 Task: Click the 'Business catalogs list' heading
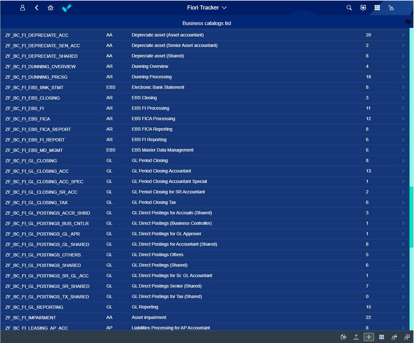(207, 23)
